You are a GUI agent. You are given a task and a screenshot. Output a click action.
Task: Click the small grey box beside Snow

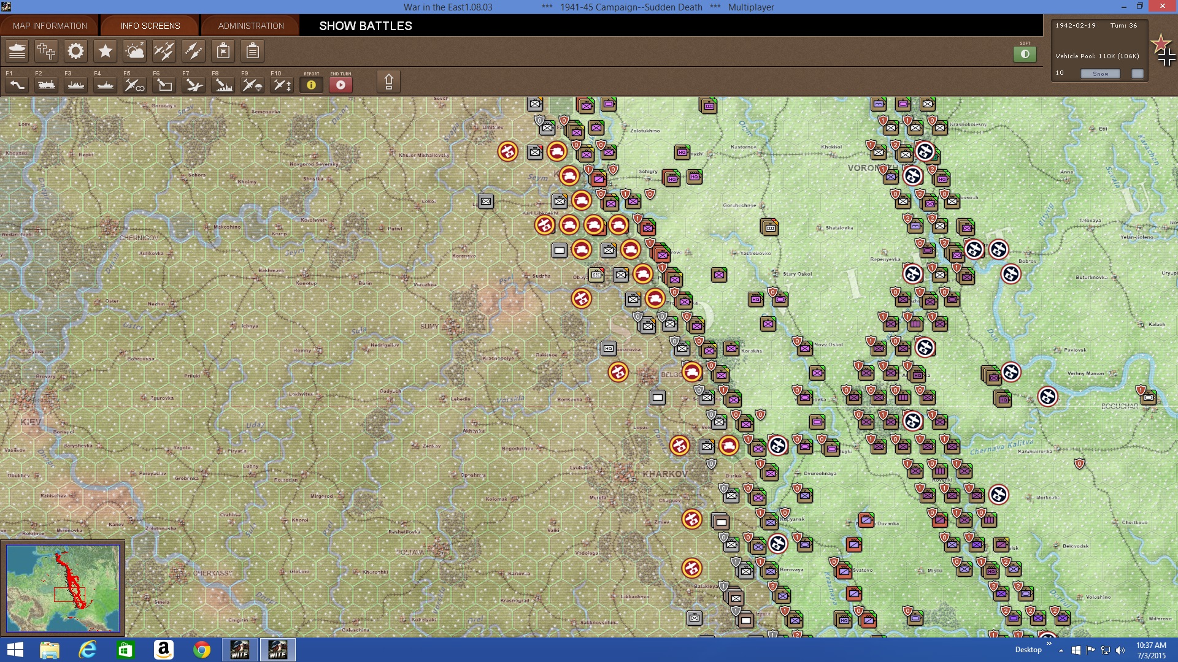(x=1138, y=74)
